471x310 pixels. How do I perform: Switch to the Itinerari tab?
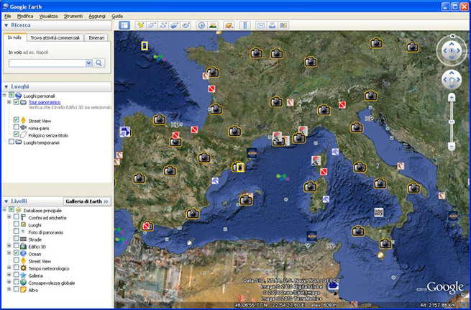click(x=96, y=38)
